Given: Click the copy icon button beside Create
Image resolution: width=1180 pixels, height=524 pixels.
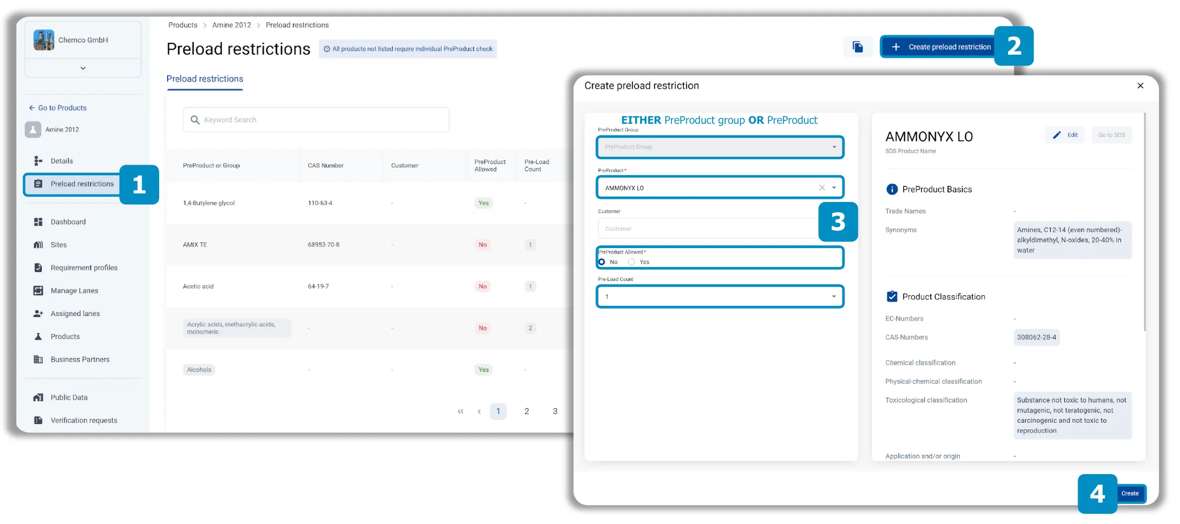Looking at the screenshot, I should pyautogui.click(x=858, y=47).
